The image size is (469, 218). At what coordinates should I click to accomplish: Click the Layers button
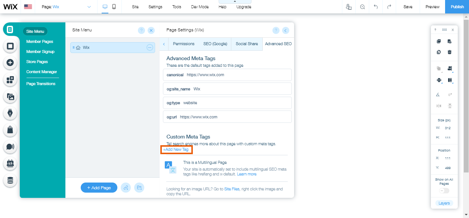[444, 203]
